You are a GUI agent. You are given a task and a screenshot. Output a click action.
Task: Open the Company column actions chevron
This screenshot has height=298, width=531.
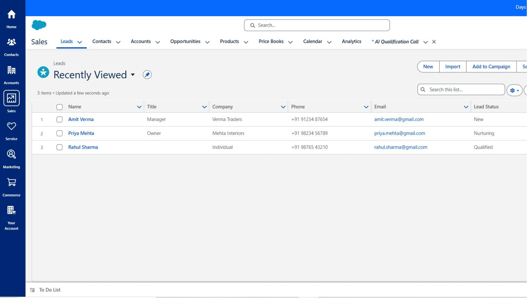pos(283,107)
